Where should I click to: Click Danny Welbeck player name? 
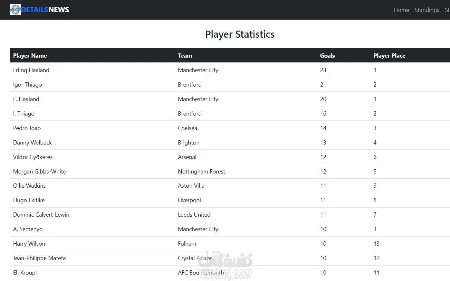(32, 143)
